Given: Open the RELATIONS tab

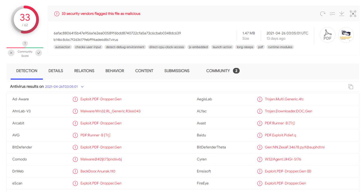Looking at the screenshot, I should click(84, 71).
